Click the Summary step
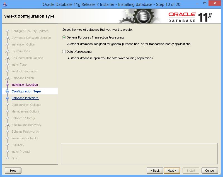 (x=18, y=145)
